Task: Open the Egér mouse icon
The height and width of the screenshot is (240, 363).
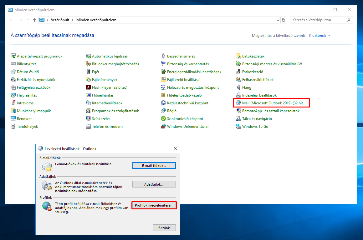Action: (x=88, y=72)
